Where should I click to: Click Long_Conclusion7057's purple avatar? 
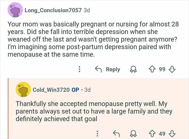pos(15,10)
